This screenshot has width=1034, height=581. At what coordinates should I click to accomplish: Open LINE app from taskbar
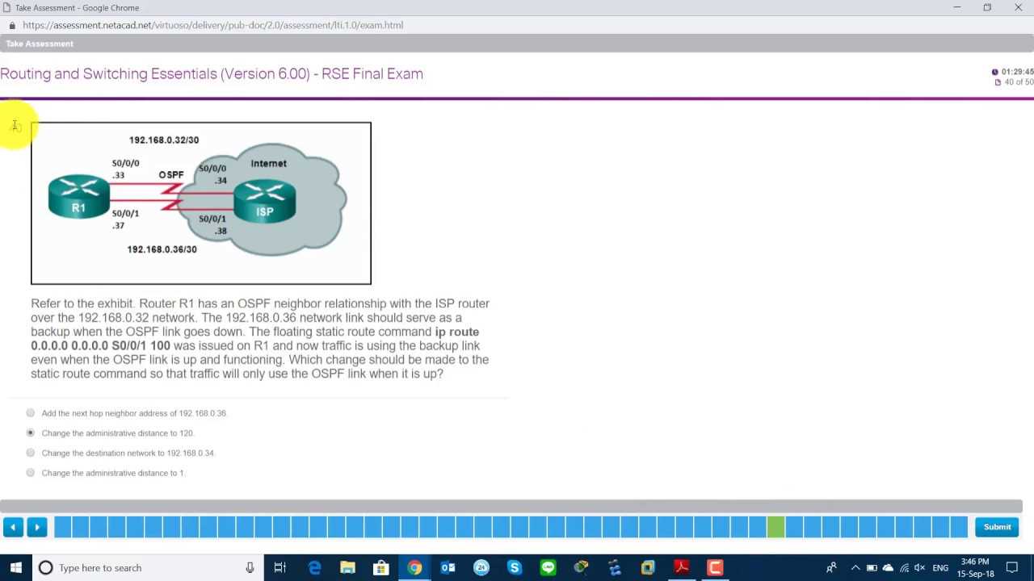(x=548, y=567)
